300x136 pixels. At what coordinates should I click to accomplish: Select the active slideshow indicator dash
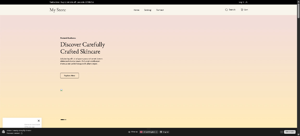tap(62, 120)
